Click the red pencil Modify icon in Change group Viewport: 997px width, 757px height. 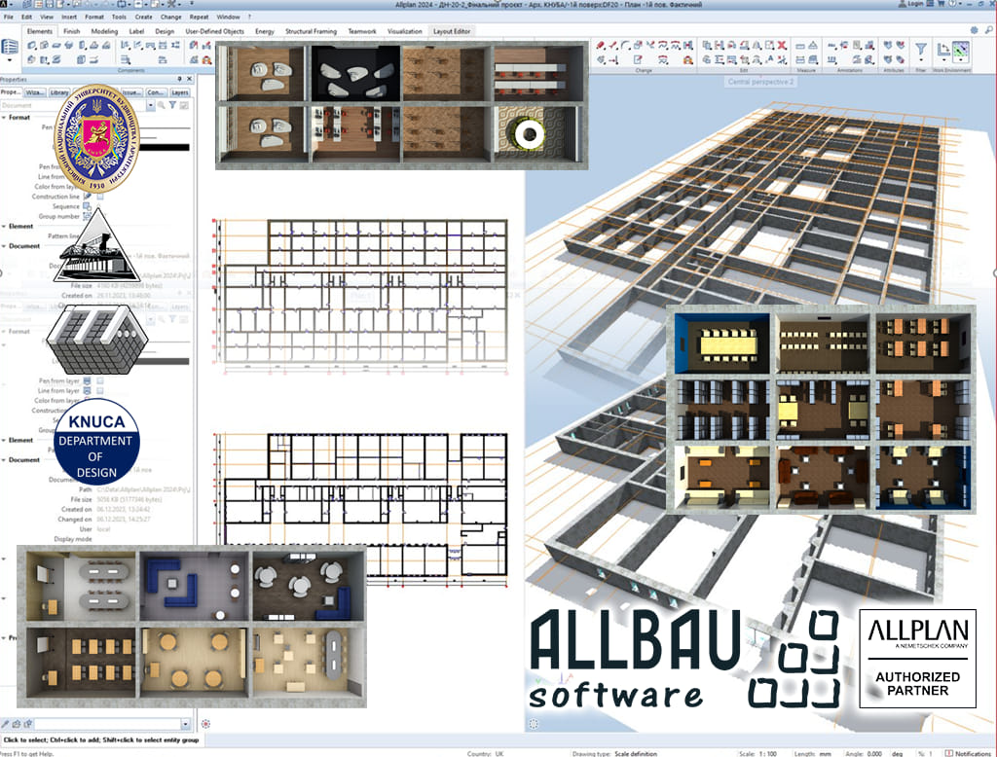600,45
